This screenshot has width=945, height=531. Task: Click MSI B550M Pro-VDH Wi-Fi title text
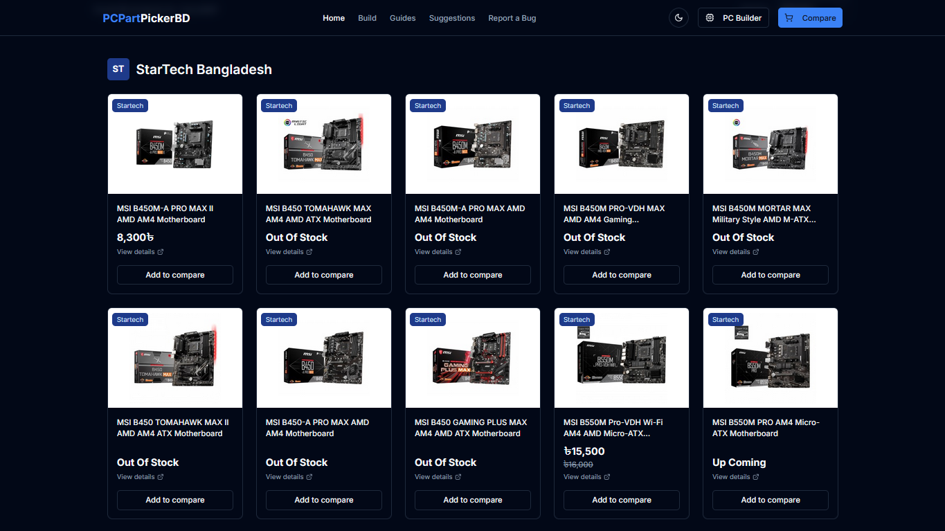pyautogui.click(x=613, y=428)
